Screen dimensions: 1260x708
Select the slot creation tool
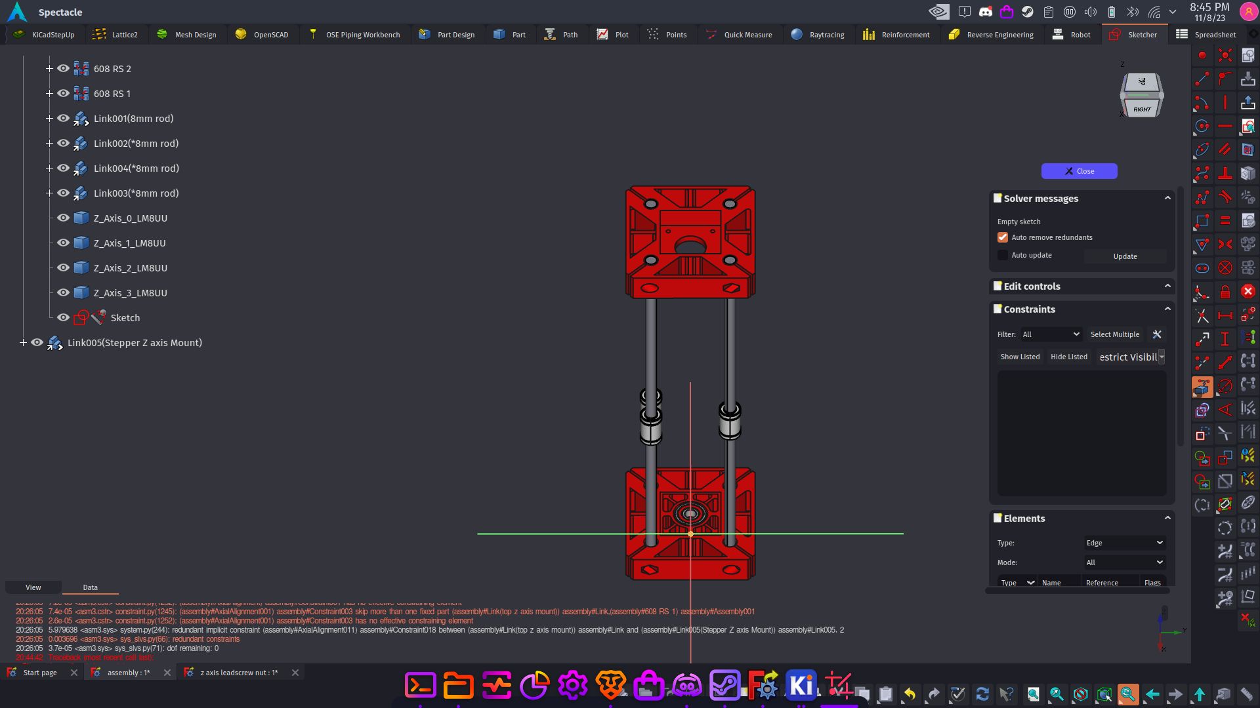(1202, 268)
